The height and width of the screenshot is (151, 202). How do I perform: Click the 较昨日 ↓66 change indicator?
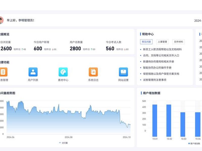pos(50,49)
